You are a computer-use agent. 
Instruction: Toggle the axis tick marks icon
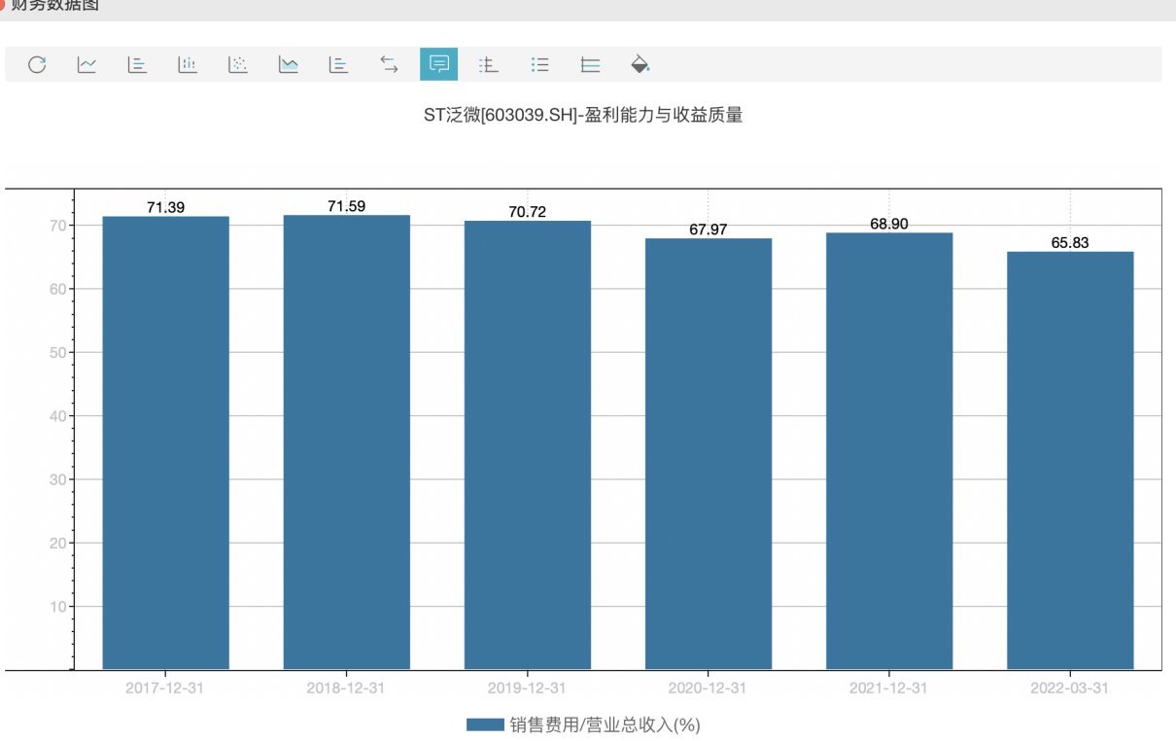489,65
